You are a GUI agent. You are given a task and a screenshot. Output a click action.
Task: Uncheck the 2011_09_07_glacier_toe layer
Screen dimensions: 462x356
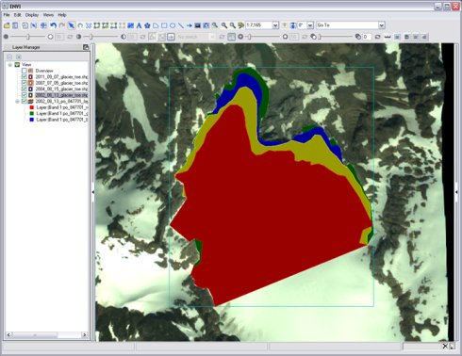coord(25,77)
